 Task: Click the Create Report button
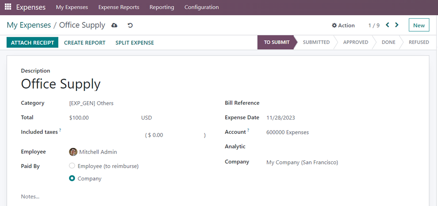pyautogui.click(x=84, y=43)
